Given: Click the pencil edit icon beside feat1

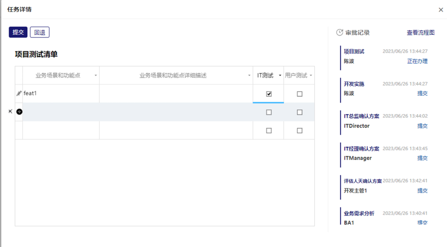Looking at the screenshot, I should [19, 94].
